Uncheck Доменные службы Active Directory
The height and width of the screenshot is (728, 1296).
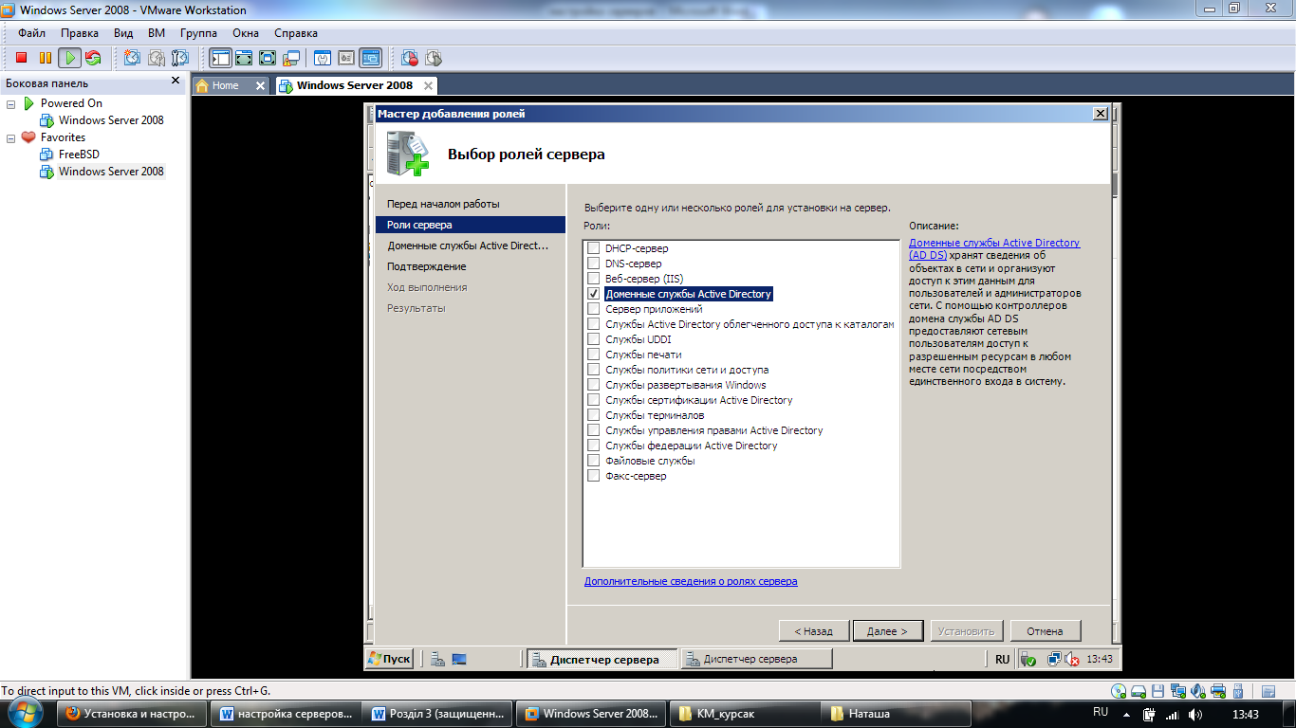pyautogui.click(x=594, y=294)
